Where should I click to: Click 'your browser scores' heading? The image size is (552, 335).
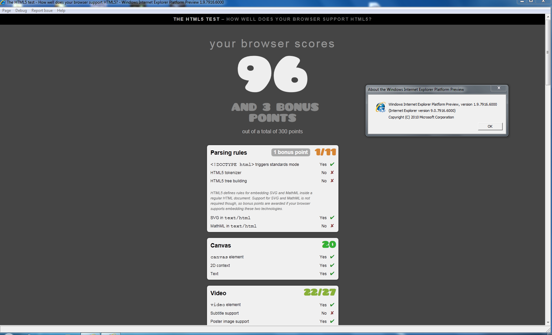[x=272, y=44]
